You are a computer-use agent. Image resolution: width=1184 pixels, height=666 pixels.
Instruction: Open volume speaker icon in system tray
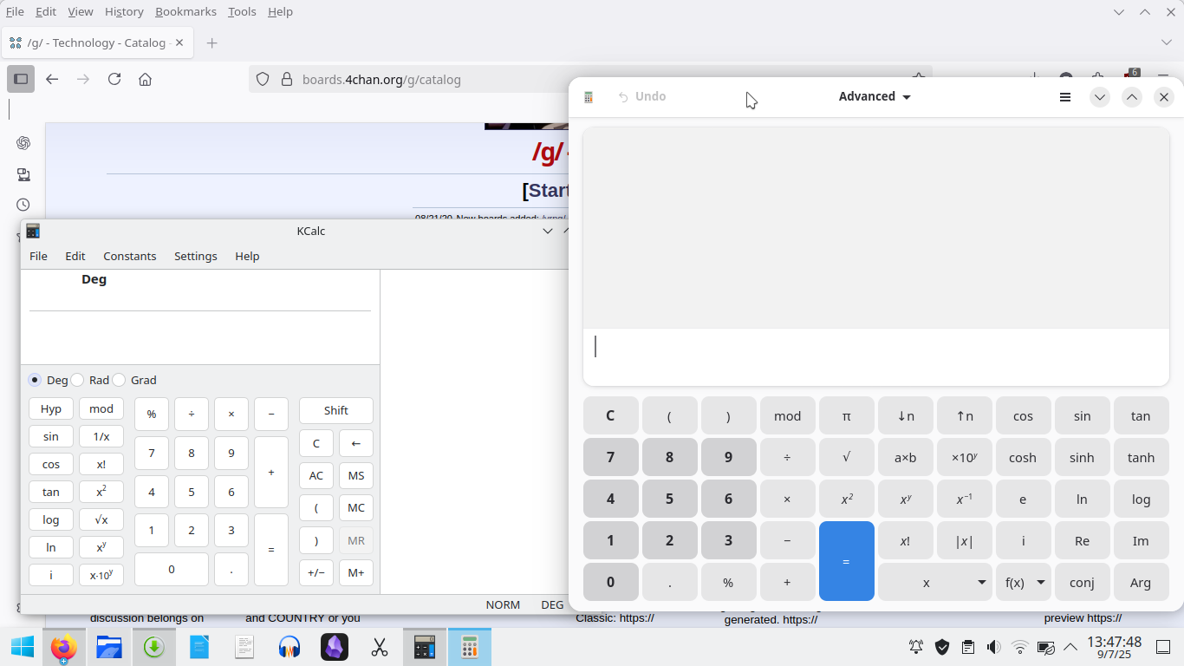(x=994, y=647)
